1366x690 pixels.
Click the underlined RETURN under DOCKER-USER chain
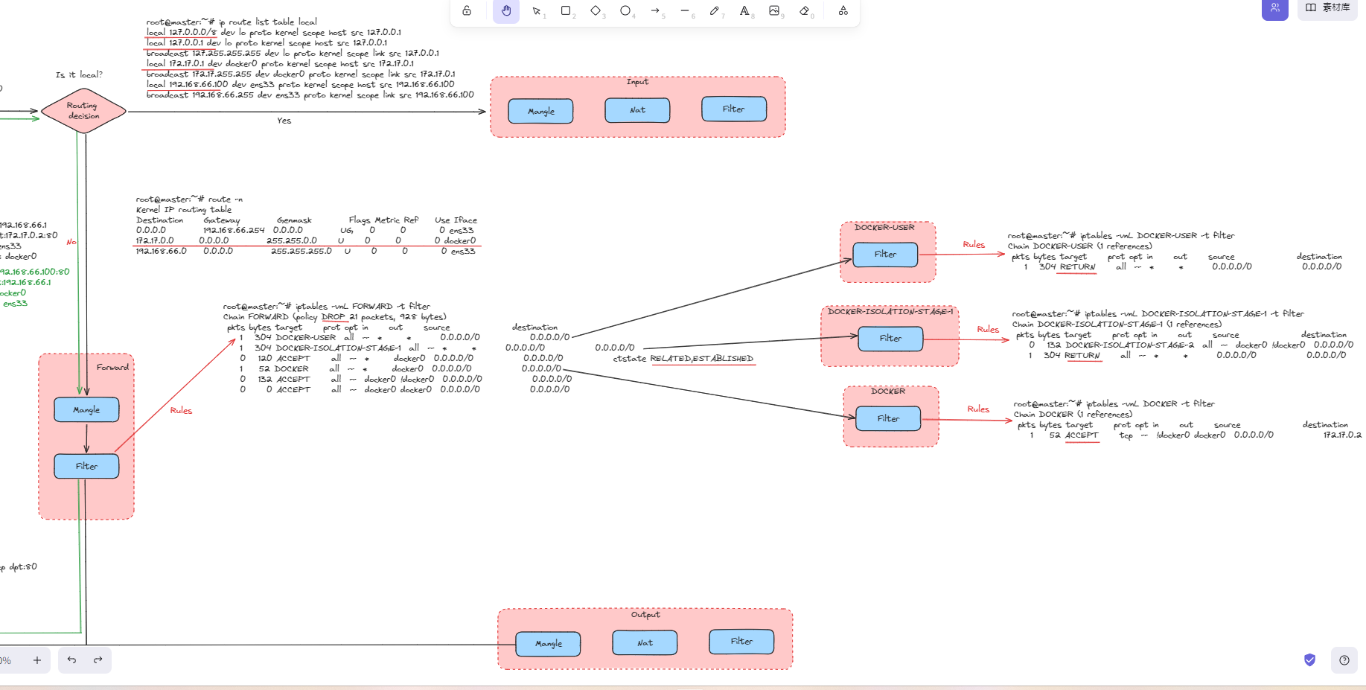coord(1077,267)
